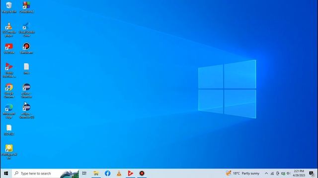Select the Viddly YouTube desktop shortcut
Viewport: 318px width, 178px height.
click(x=9, y=70)
